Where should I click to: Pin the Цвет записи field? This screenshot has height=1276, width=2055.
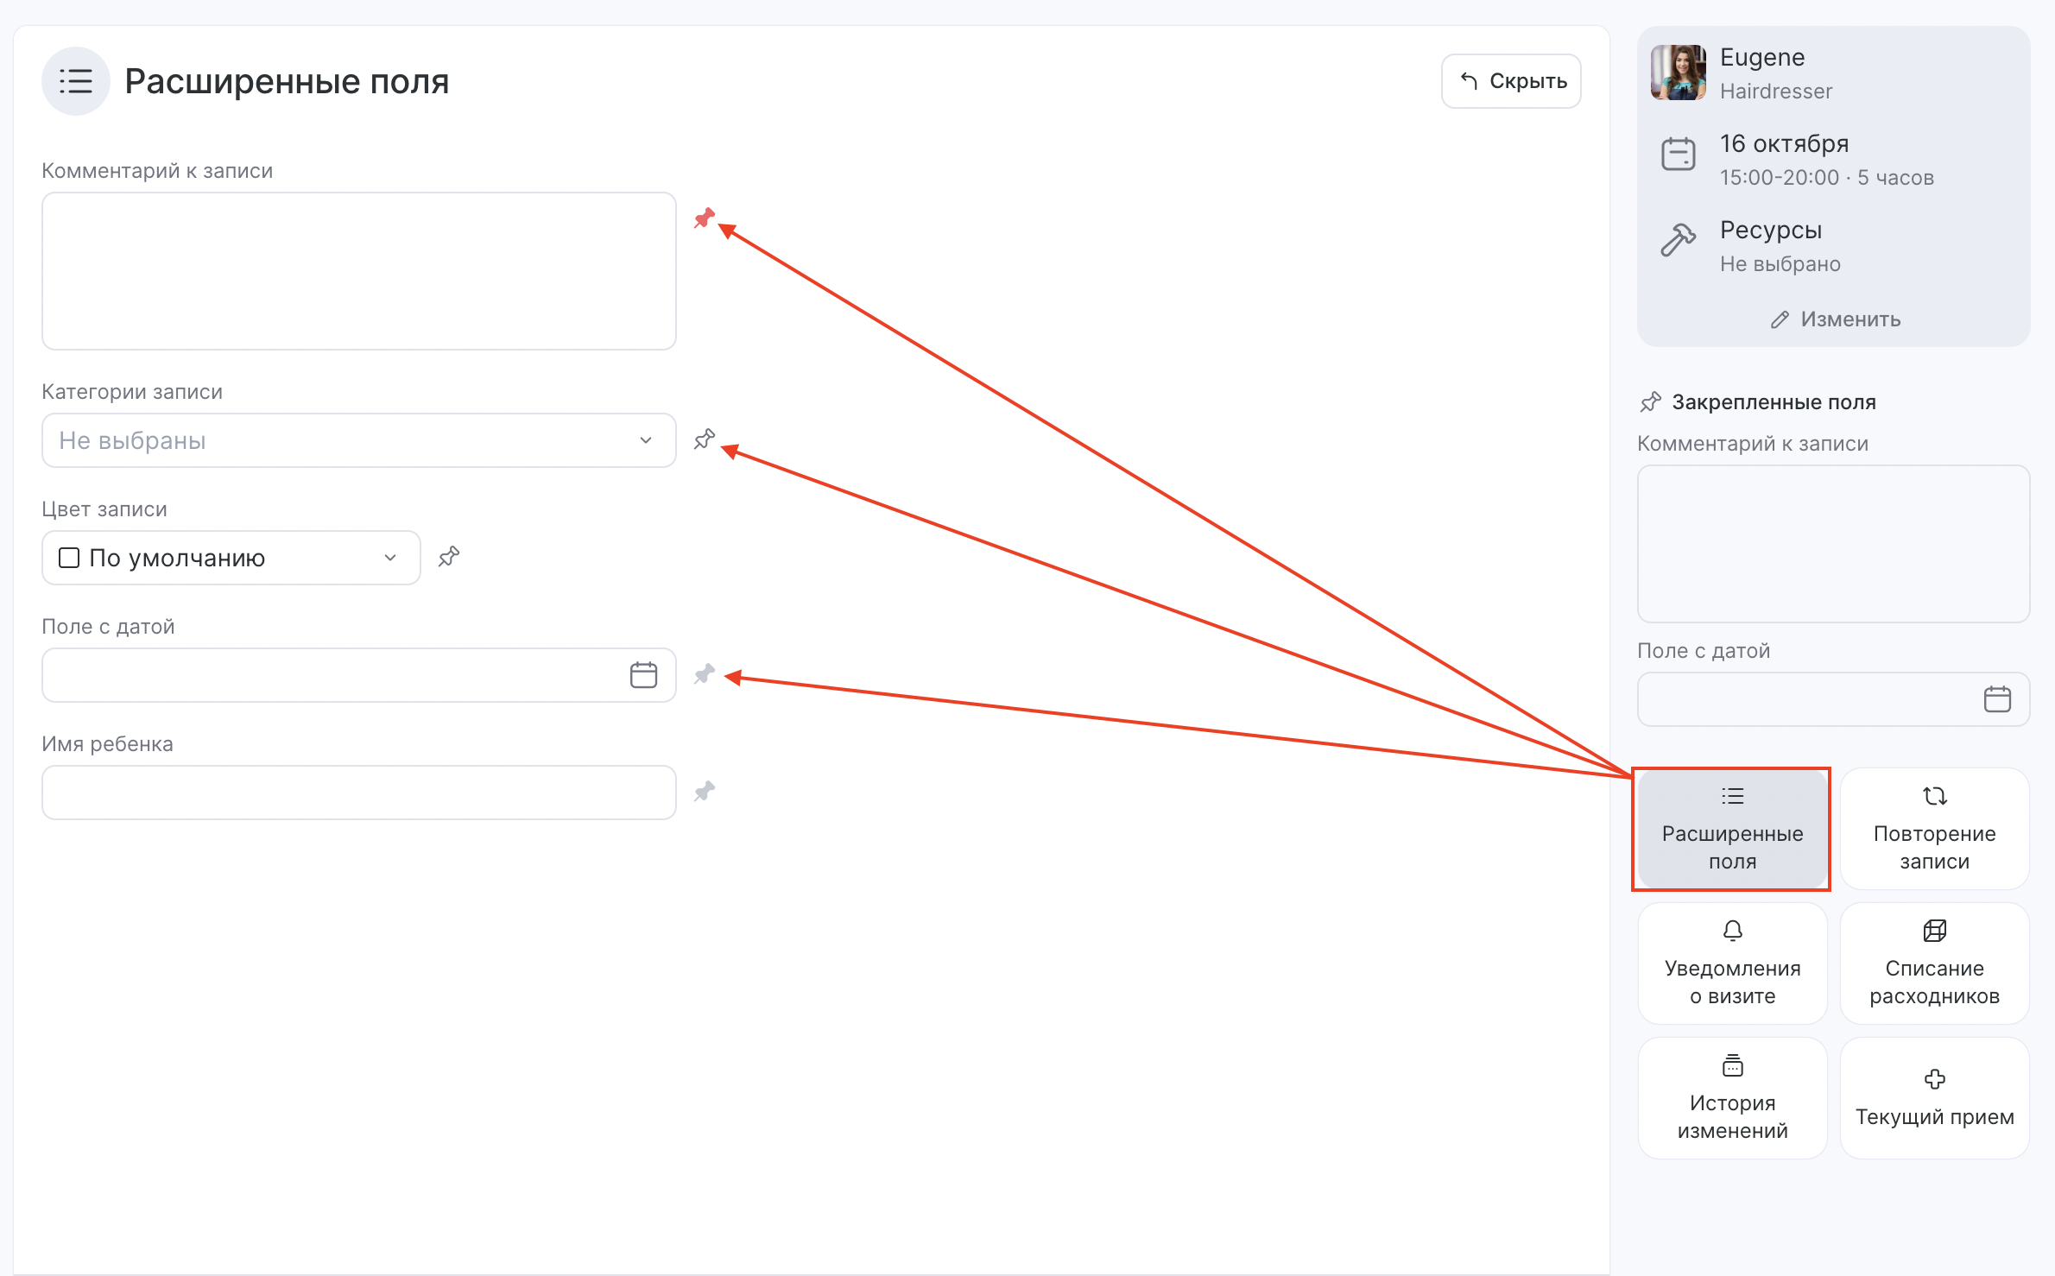(449, 557)
